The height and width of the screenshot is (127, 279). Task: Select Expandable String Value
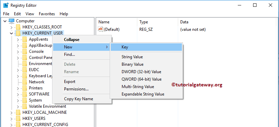pyautogui.click(x=146, y=94)
